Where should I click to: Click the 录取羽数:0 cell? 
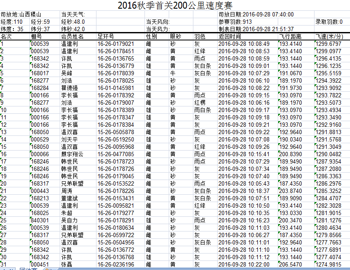(329, 22)
